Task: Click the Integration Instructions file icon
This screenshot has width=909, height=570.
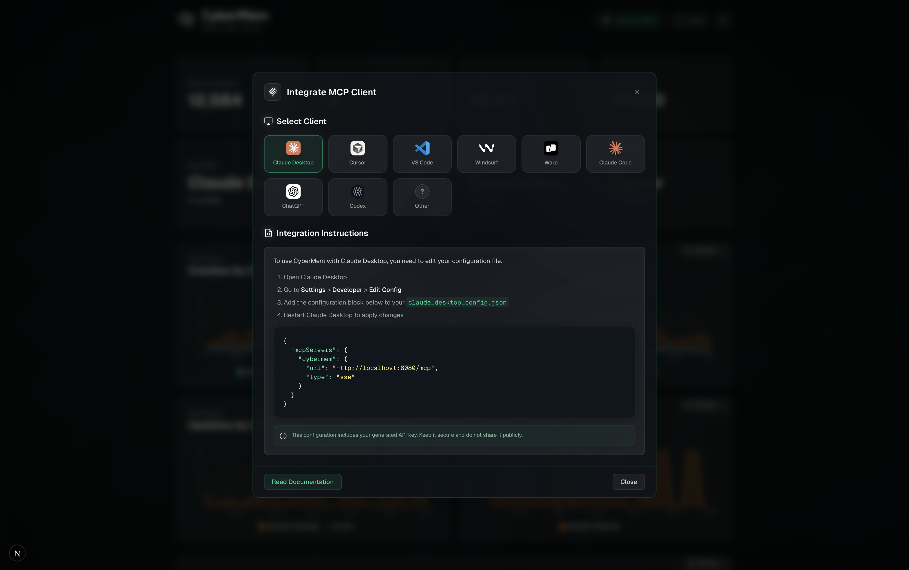Action: 268,233
